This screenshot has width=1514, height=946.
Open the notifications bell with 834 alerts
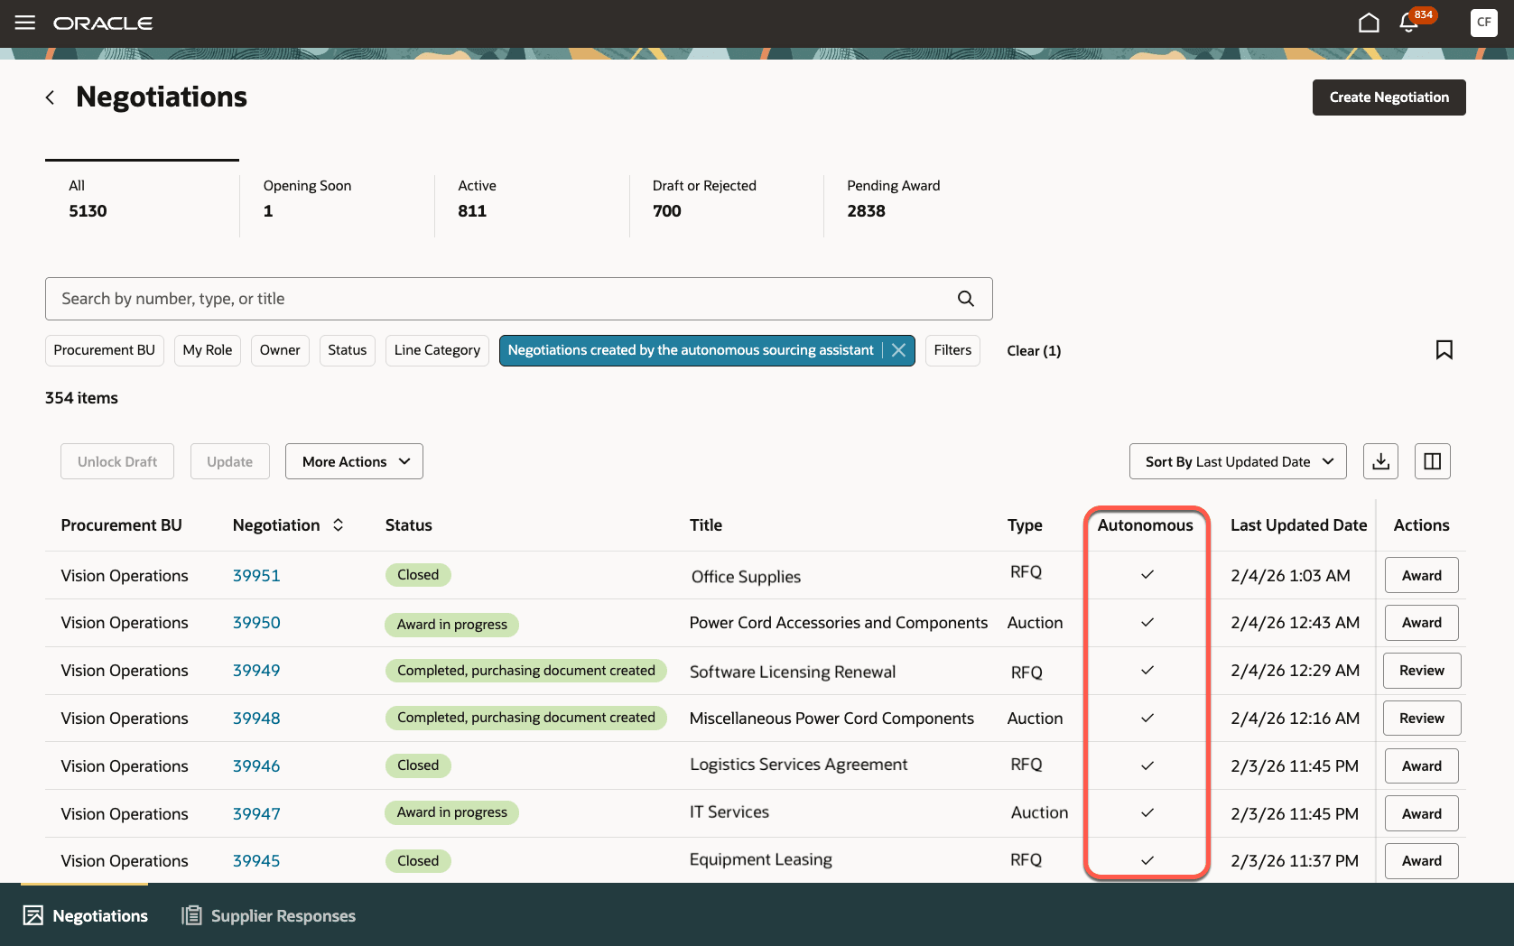1408,23
